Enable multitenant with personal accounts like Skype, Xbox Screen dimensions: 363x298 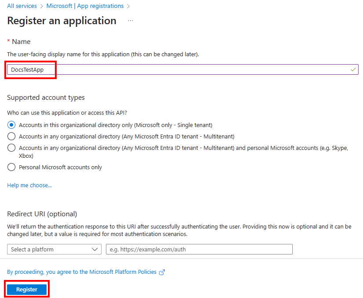[11, 148]
